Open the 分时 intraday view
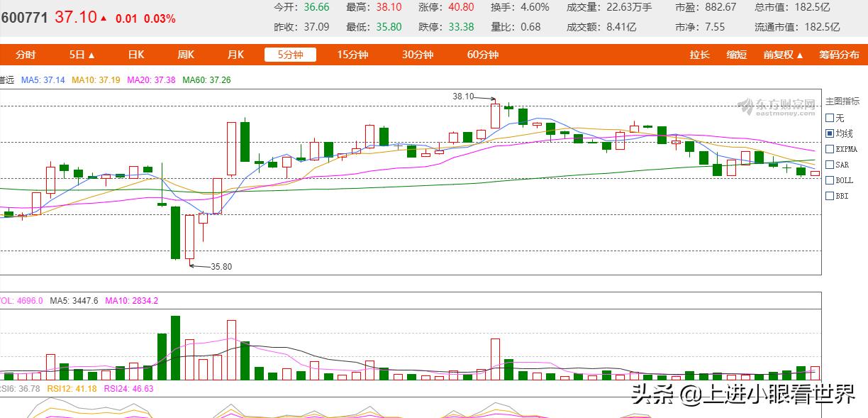The width and height of the screenshot is (868, 418). (x=24, y=54)
